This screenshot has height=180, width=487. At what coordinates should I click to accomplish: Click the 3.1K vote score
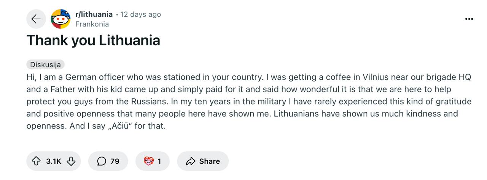point(54,161)
